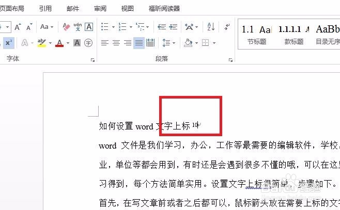Open the 页面布局 ribbon tab
The width and height of the screenshot is (340, 210).
tap(12, 8)
